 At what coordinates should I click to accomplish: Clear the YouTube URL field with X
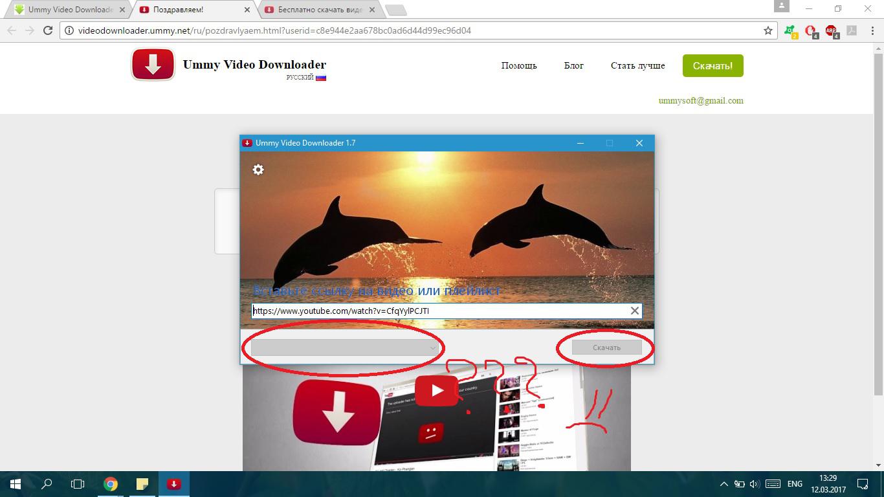click(635, 311)
